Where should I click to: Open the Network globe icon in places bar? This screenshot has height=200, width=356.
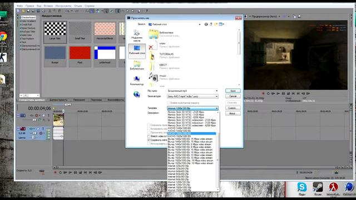tap(137, 94)
